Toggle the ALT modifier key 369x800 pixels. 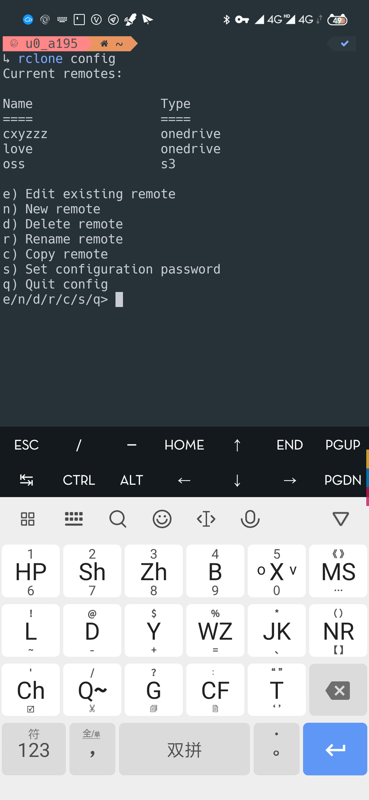point(131,480)
